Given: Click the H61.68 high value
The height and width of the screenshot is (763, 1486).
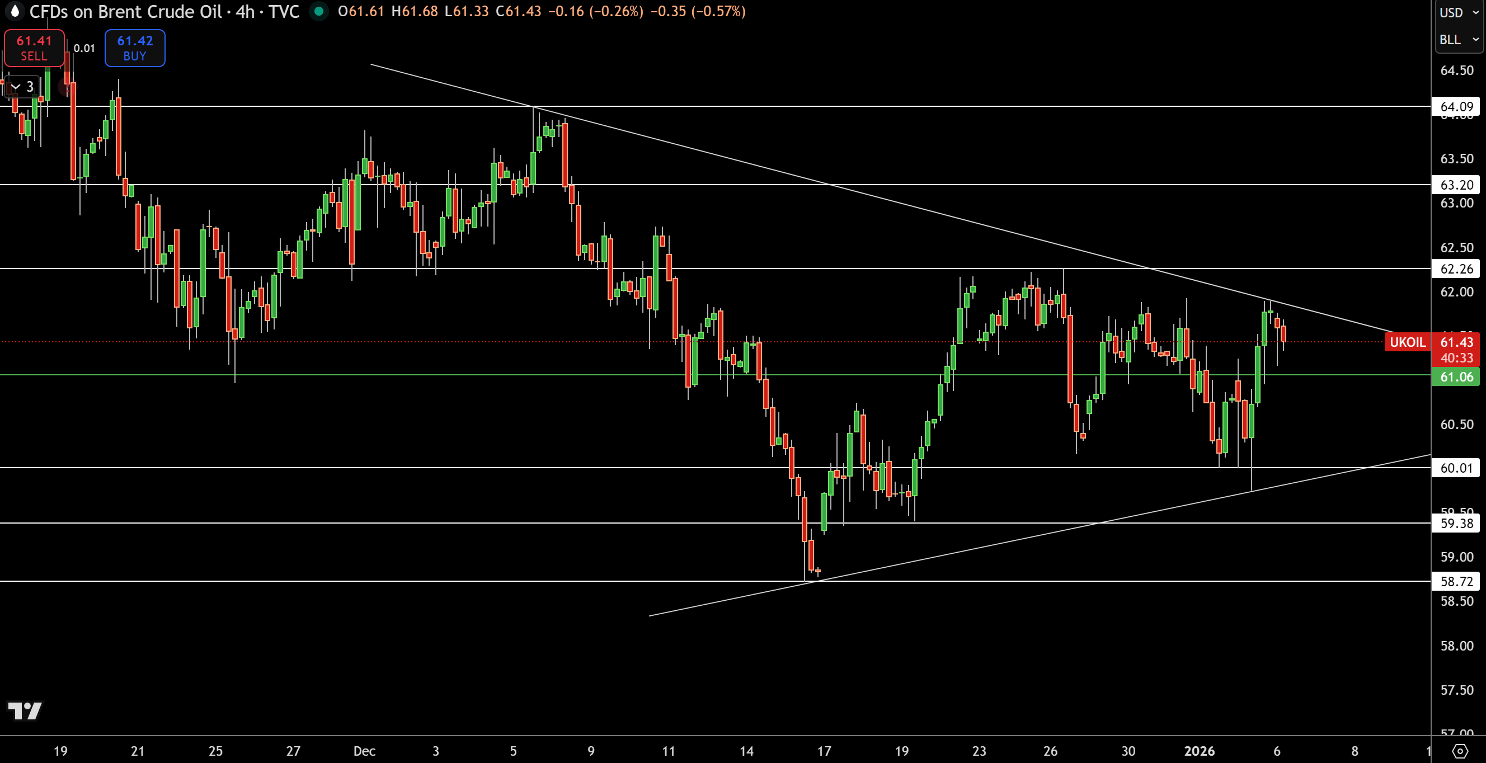Looking at the screenshot, I should click(414, 12).
